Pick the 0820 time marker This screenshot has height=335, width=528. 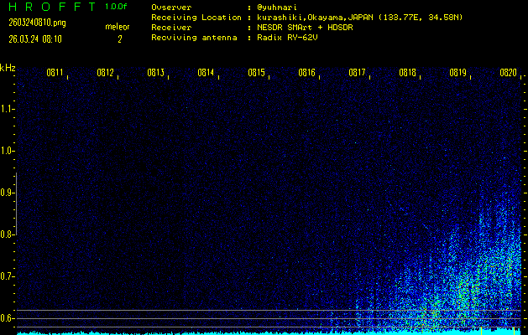point(509,73)
